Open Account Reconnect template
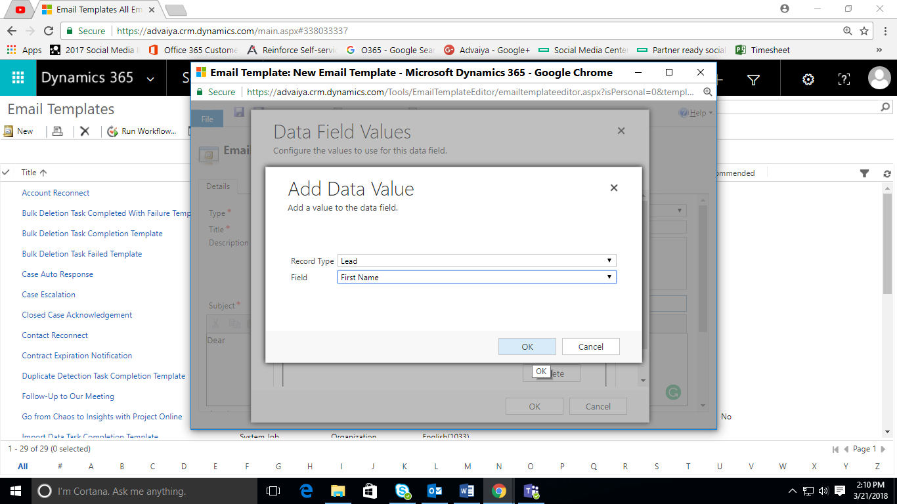This screenshot has width=897, height=504. pos(56,193)
